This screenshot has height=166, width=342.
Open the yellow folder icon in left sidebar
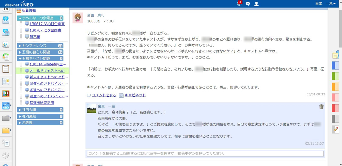(x=5, y=131)
